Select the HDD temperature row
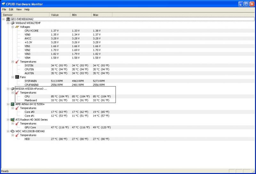The height and width of the screenshot is (174, 256). (128, 139)
